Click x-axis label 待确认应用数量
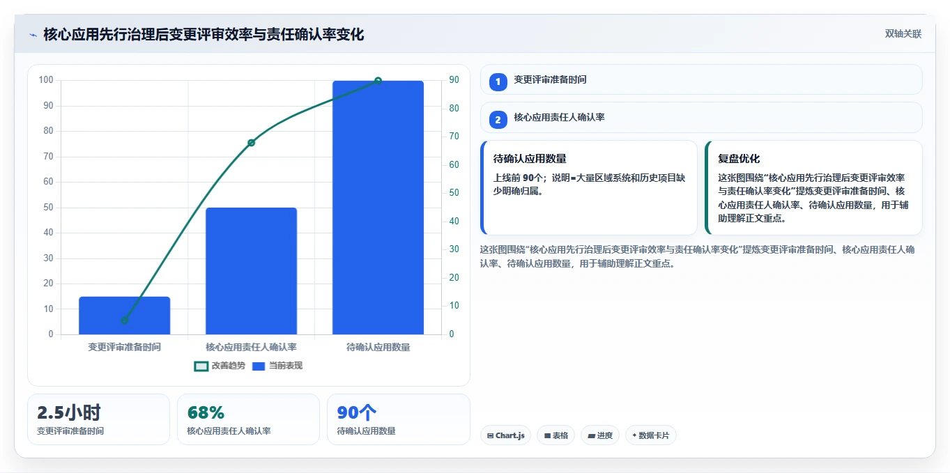 (378, 347)
